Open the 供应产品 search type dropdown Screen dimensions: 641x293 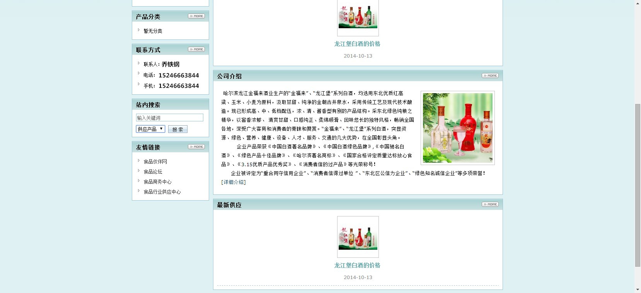click(150, 129)
